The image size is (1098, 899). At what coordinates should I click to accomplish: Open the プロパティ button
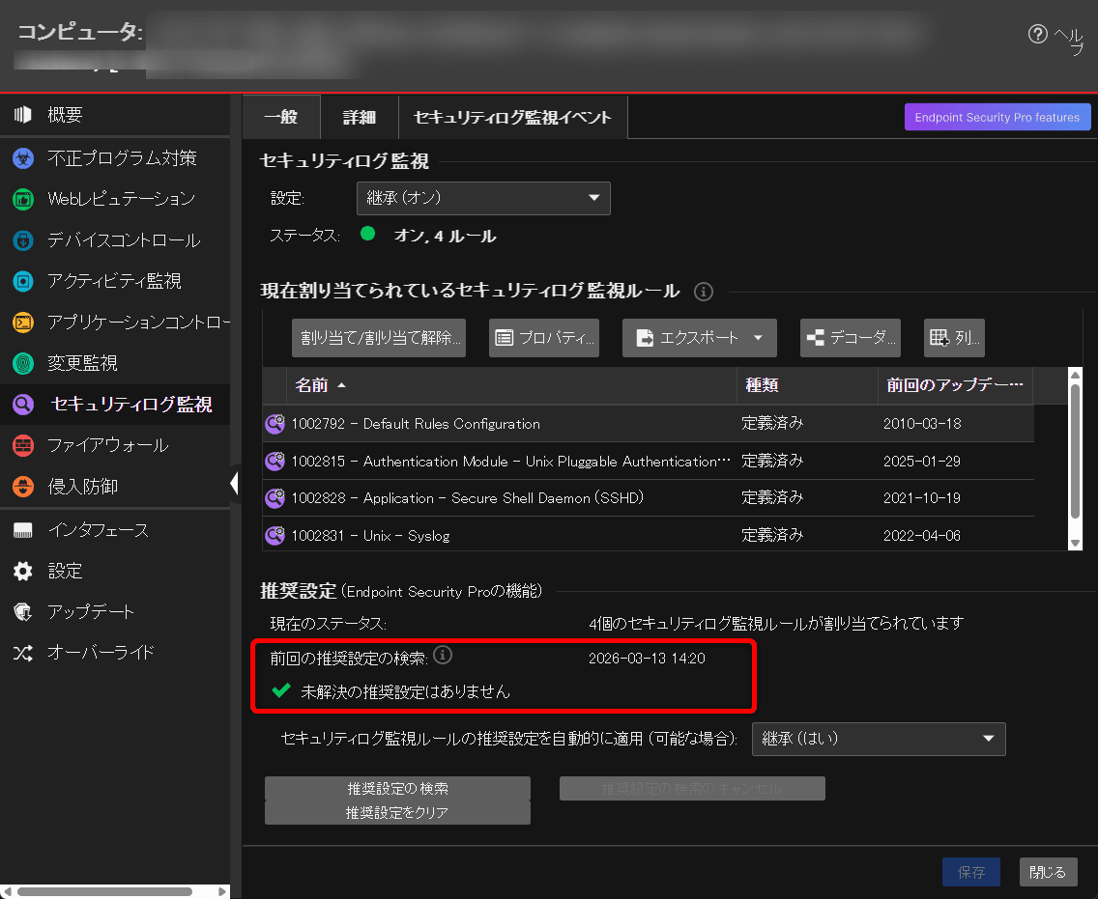544,338
